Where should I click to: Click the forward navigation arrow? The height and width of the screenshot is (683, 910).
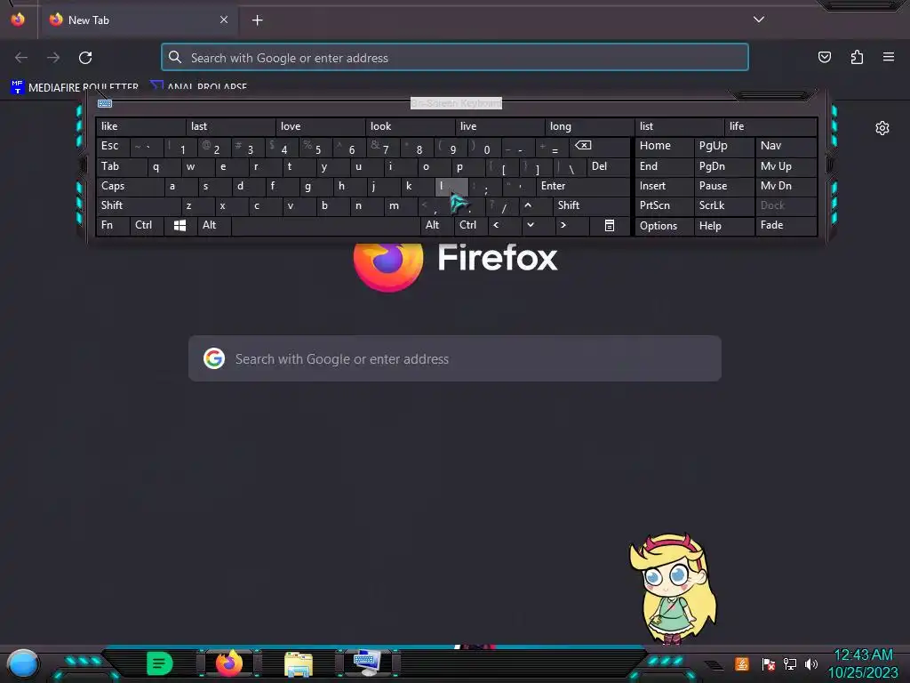point(53,58)
